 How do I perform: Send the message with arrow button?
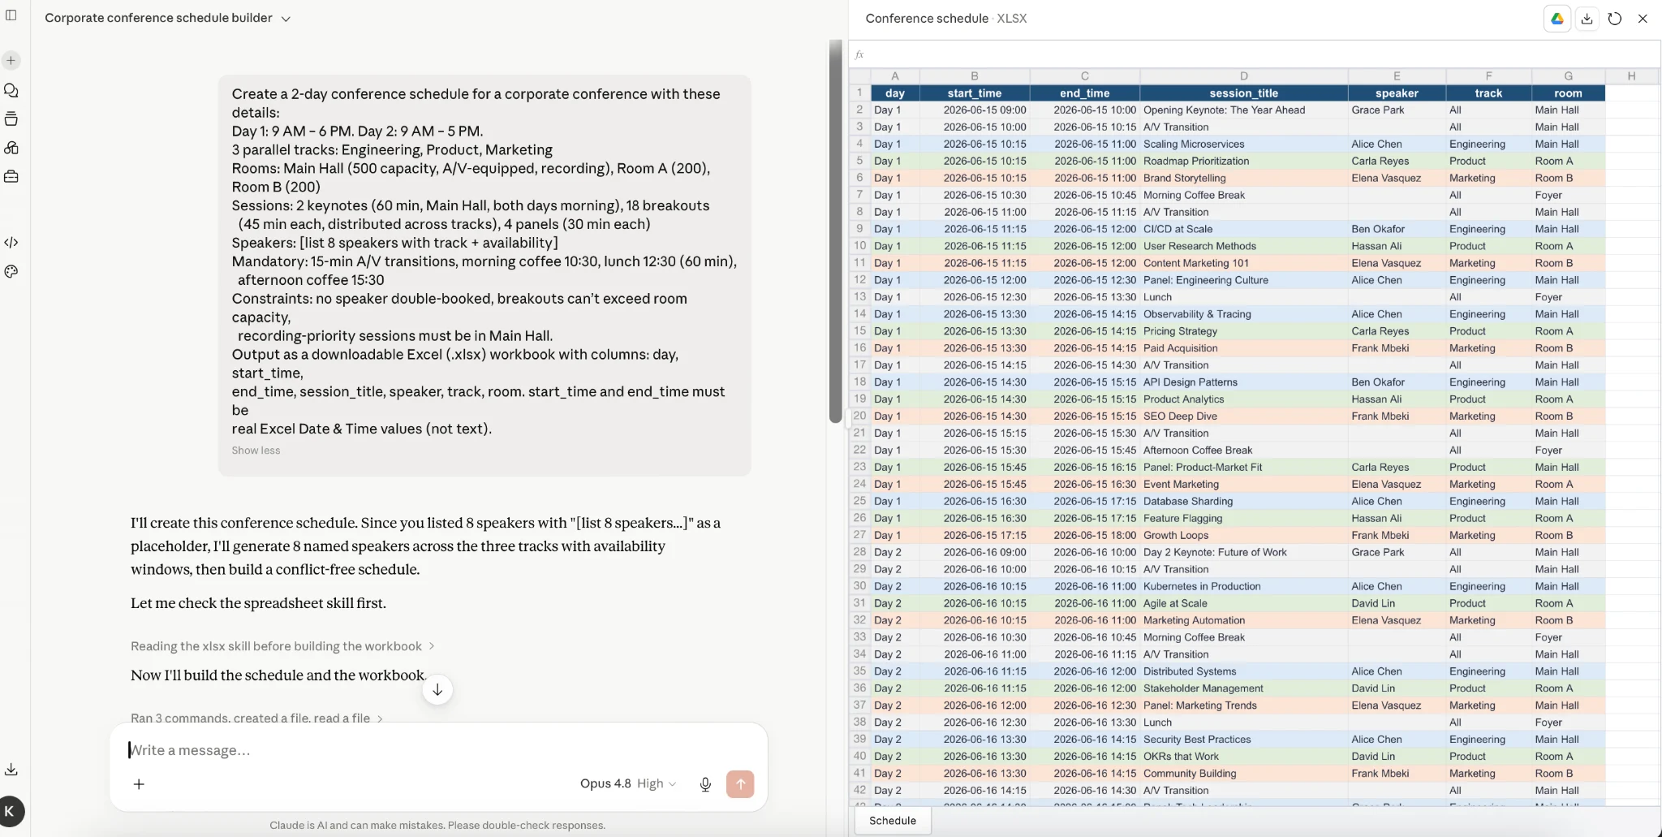[x=740, y=784]
